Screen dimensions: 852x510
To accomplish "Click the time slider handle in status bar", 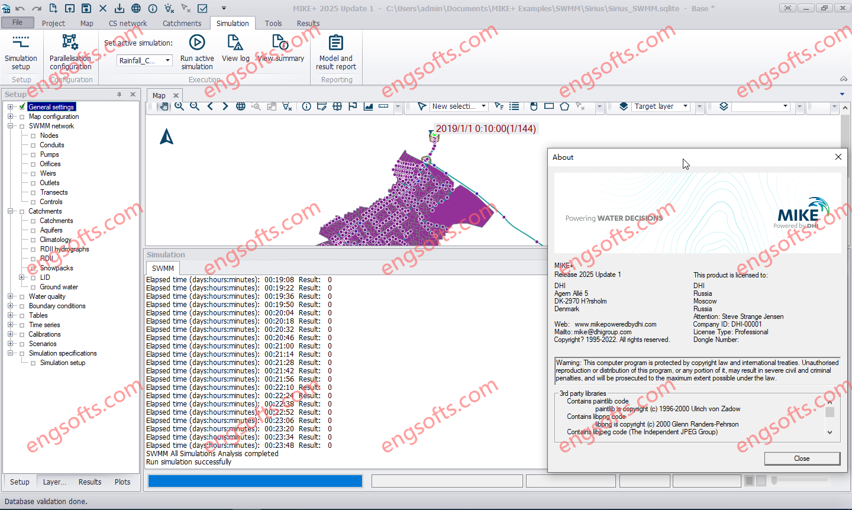I will pyautogui.click(x=774, y=480).
